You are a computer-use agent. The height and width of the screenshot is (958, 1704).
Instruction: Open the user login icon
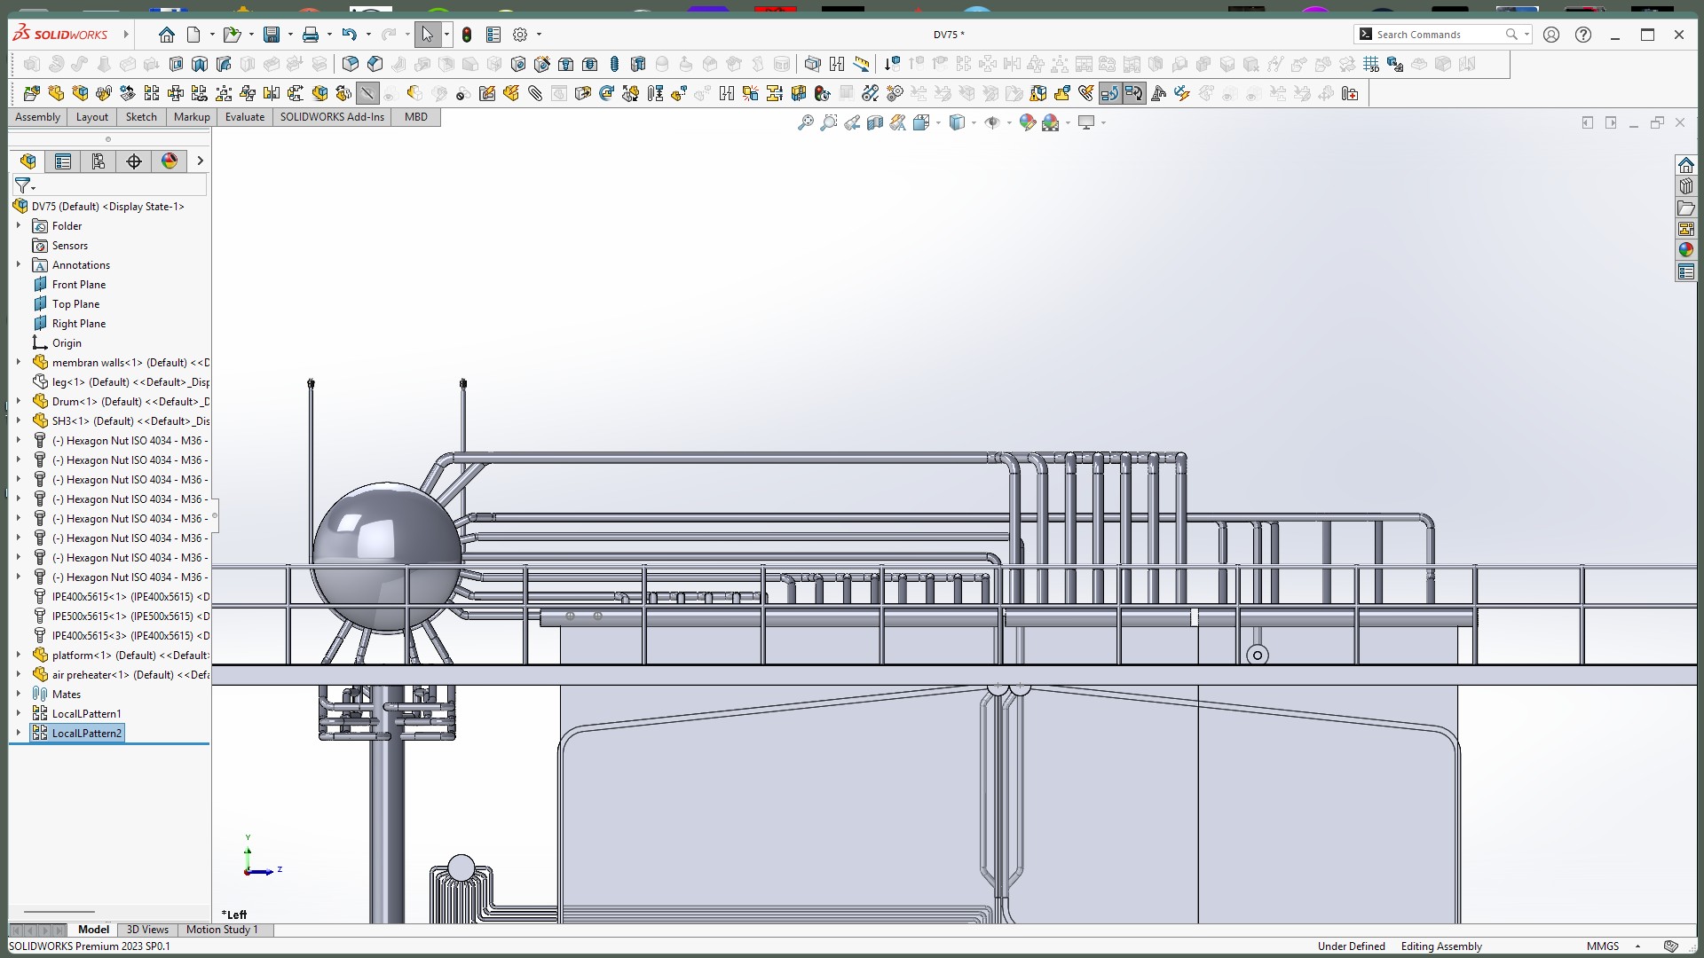(1551, 35)
